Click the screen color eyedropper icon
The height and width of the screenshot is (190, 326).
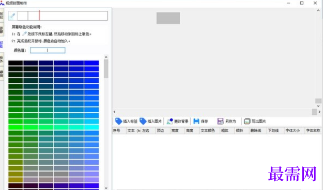(12, 16)
